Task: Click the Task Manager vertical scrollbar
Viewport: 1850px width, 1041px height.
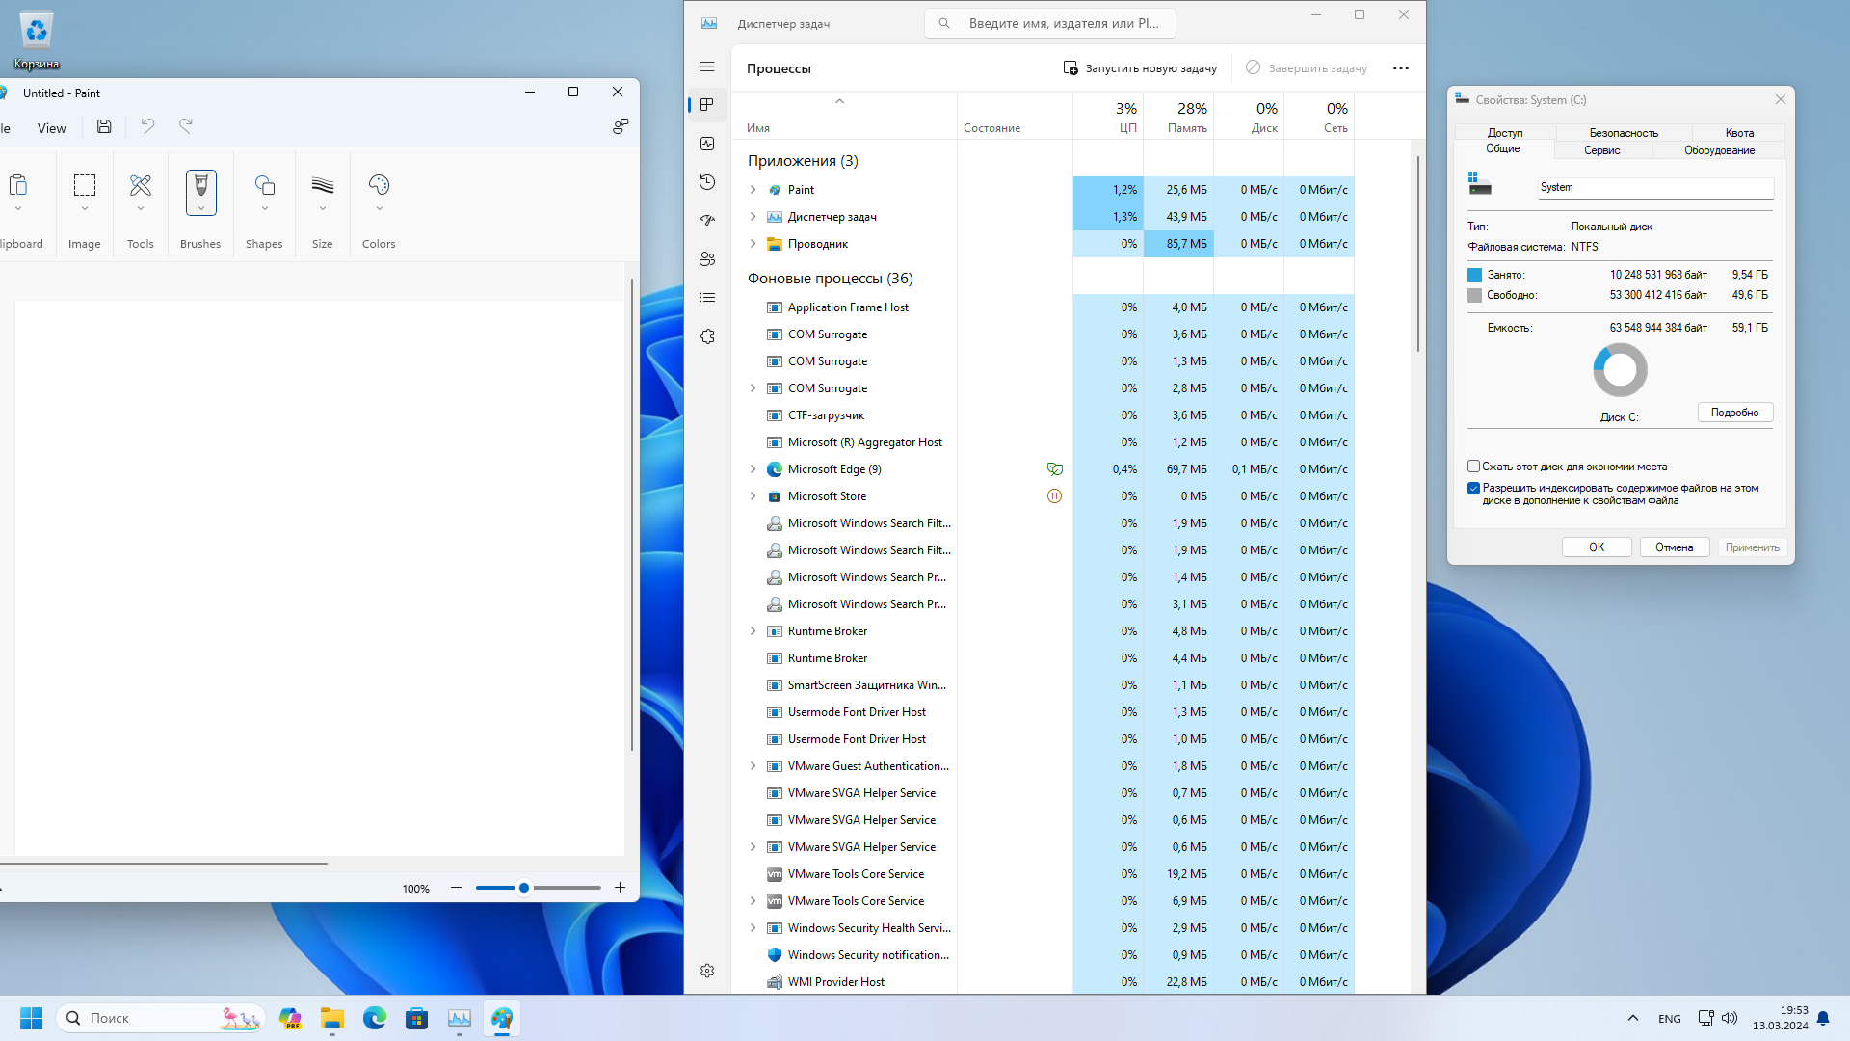Action: tap(1417, 254)
